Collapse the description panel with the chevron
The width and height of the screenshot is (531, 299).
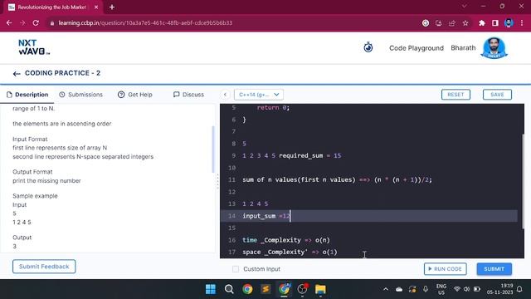[225, 95]
